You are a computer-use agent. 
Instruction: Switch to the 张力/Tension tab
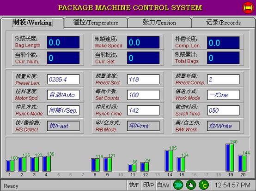pyautogui.click(x=159, y=23)
